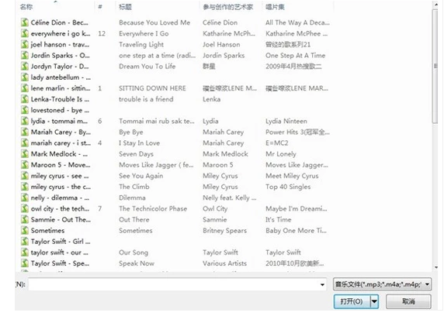Click the artist 'Various Artists'

[x=224, y=263]
